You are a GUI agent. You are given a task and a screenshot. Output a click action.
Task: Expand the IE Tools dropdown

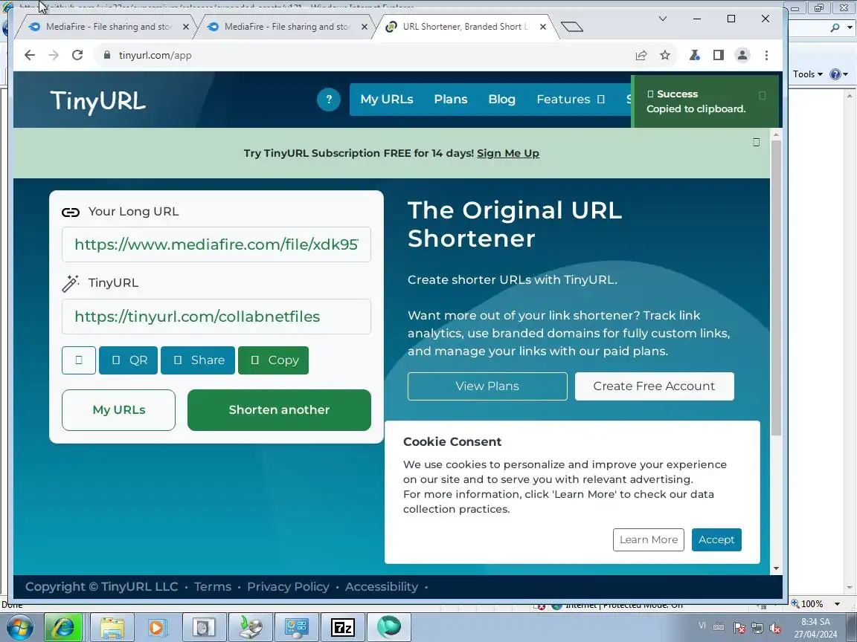point(808,74)
